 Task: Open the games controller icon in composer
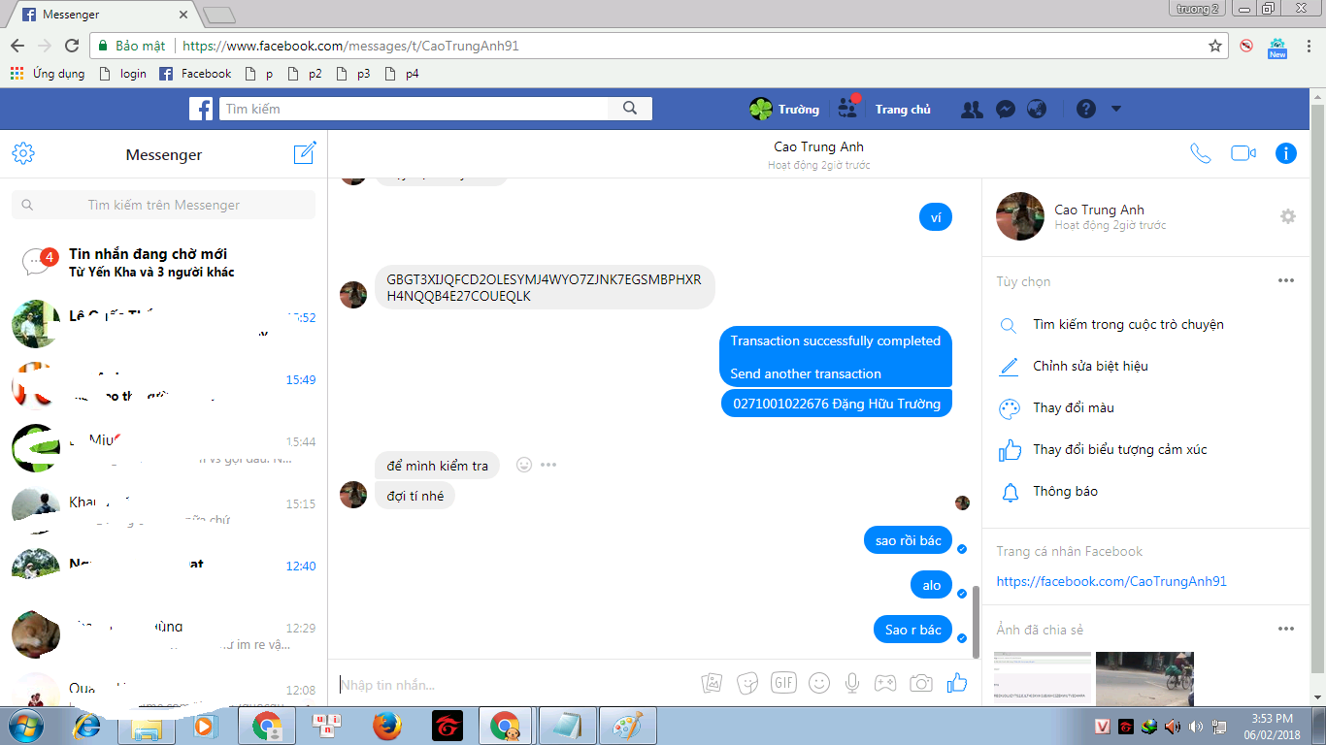pos(885,683)
